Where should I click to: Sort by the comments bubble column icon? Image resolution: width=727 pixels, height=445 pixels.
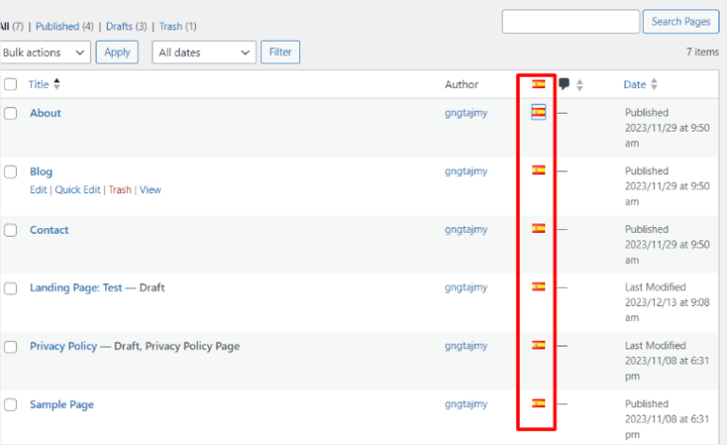[564, 84]
